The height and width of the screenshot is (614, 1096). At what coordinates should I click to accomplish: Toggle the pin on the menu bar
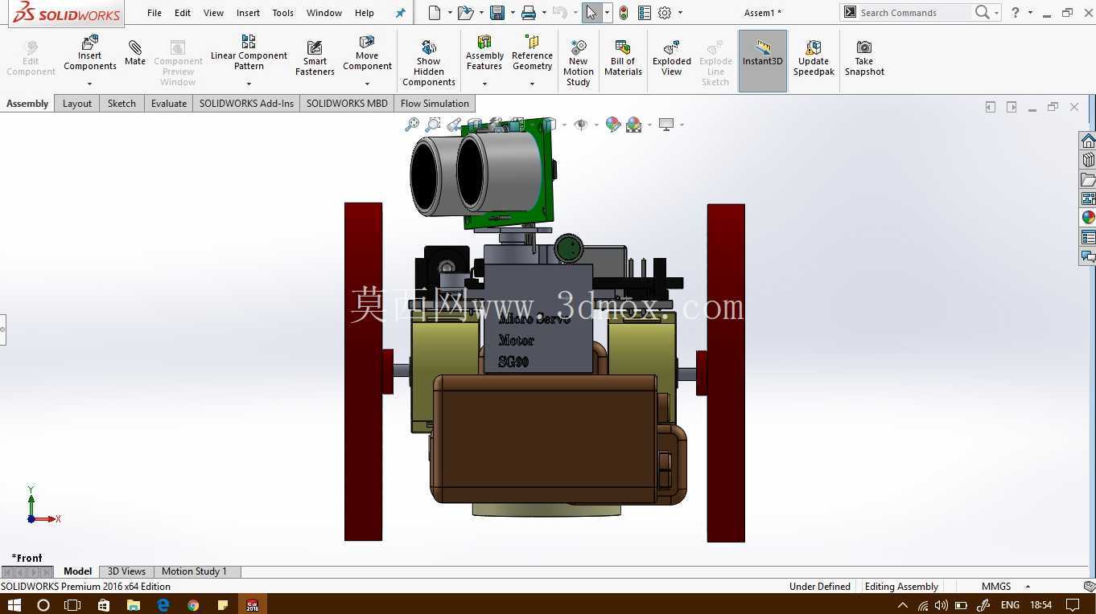(400, 13)
